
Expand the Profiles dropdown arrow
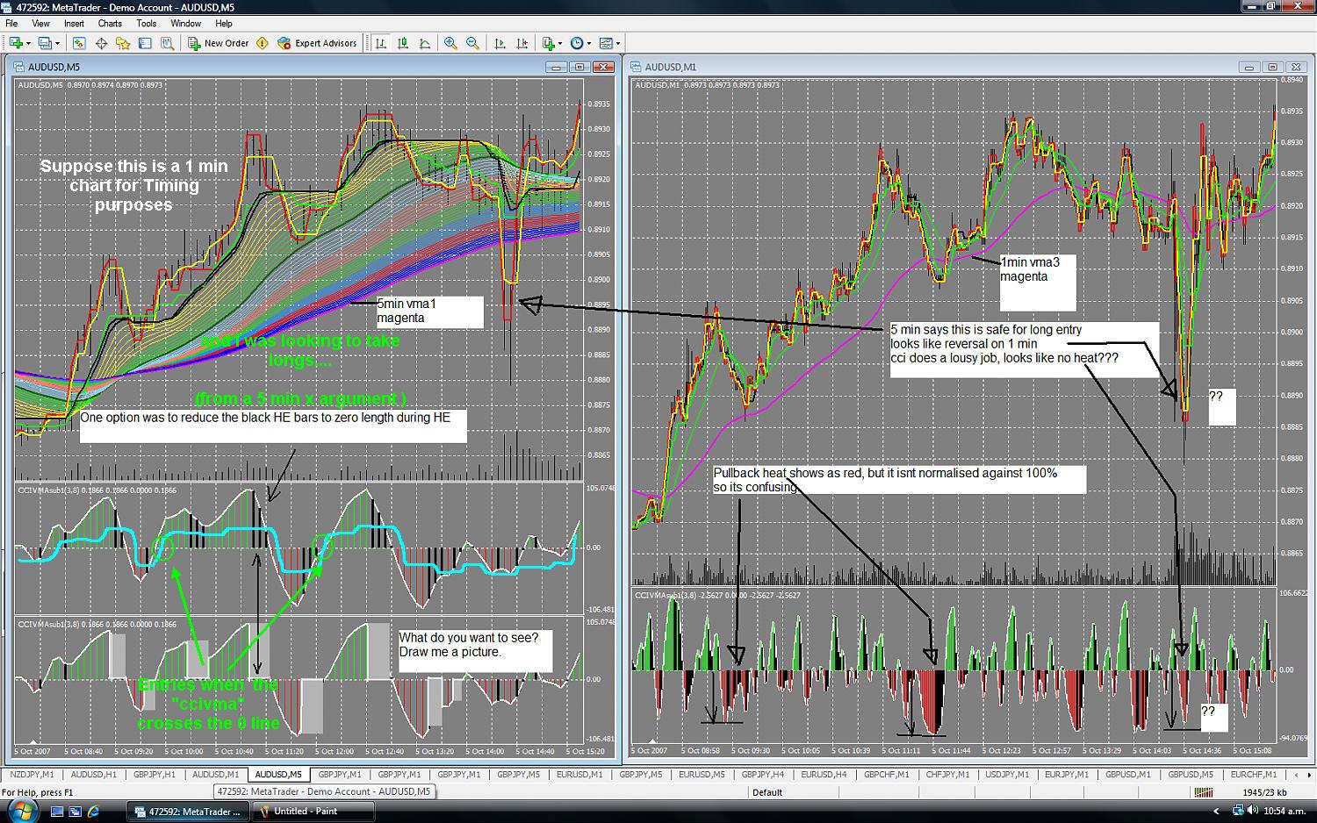(57, 43)
